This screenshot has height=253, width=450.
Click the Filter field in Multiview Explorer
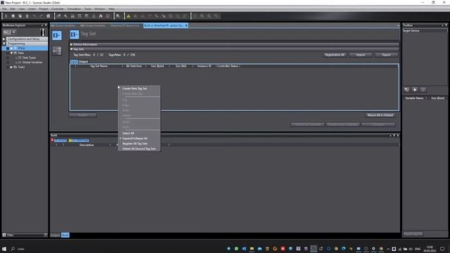(x=25, y=235)
